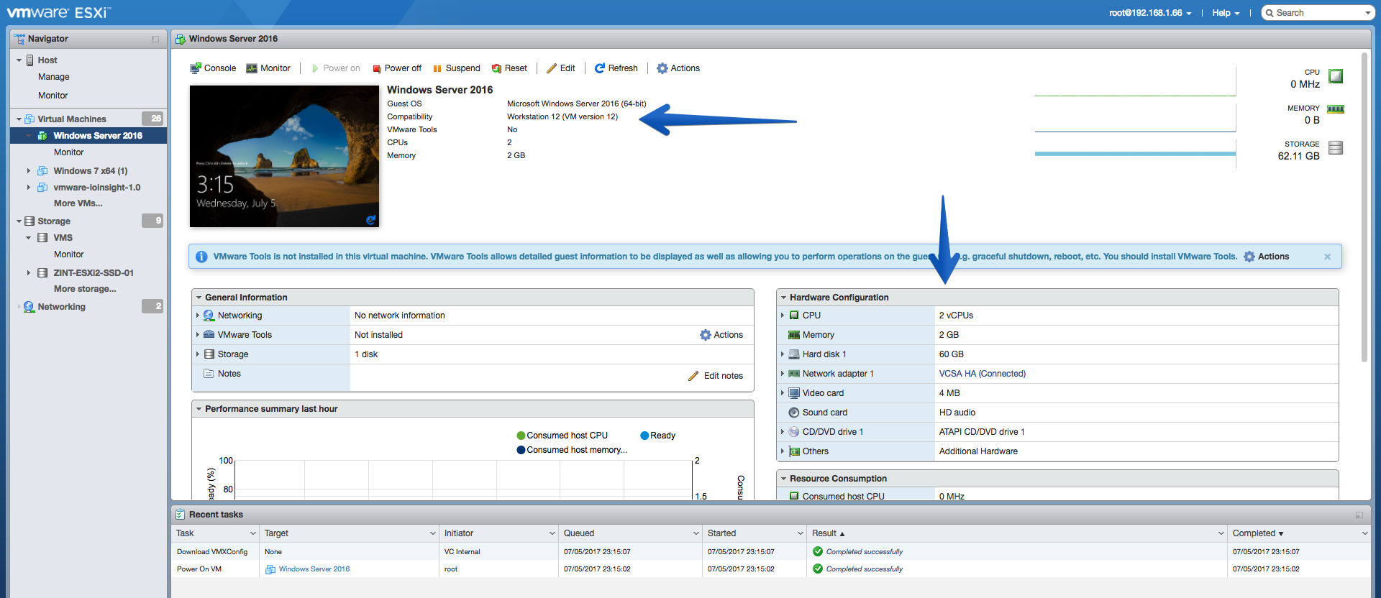Click the VM console thumbnail preview
The image size is (1381, 598).
click(x=284, y=157)
